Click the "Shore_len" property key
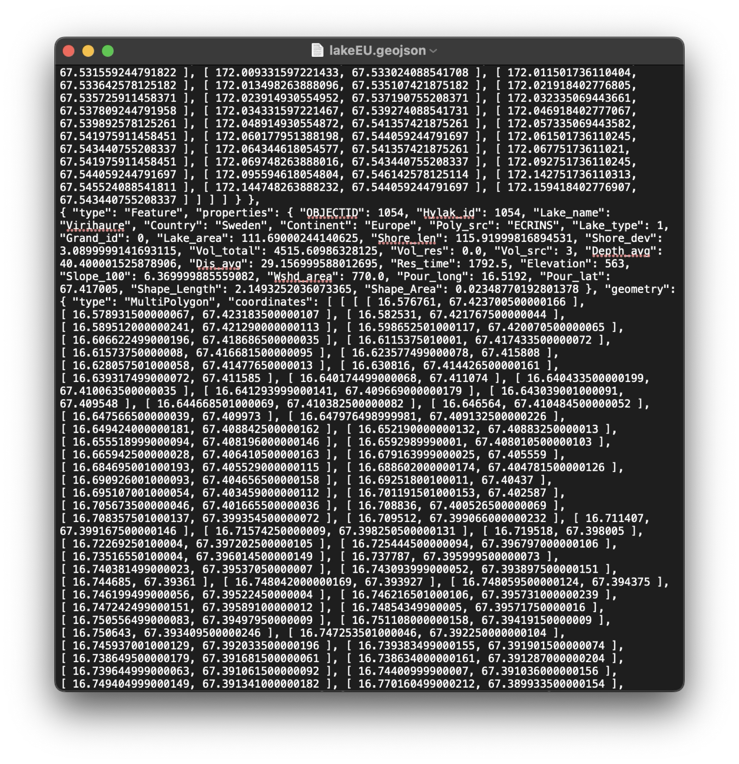739x764 pixels. point(407,238)
